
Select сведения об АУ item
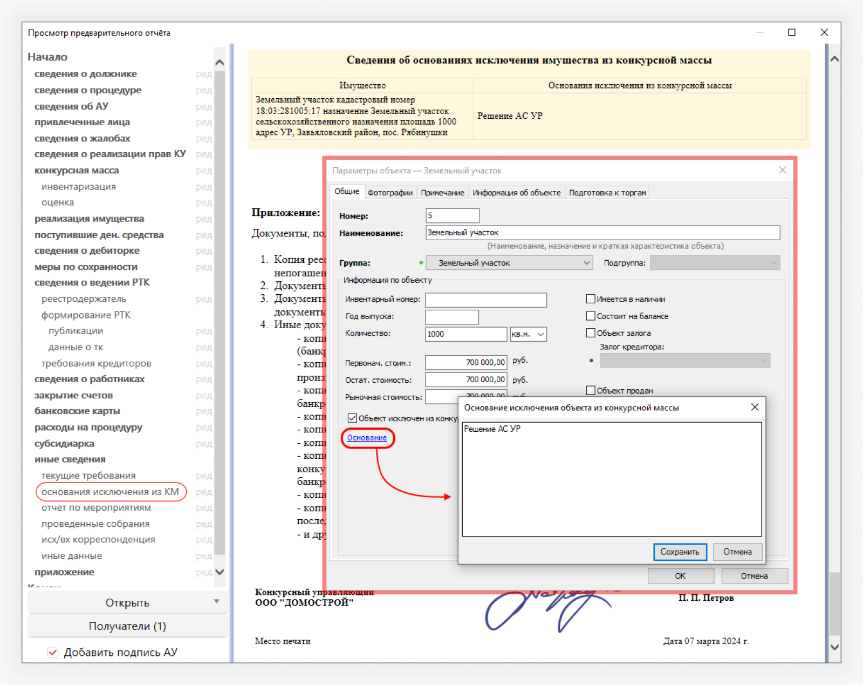coord(71,106)
